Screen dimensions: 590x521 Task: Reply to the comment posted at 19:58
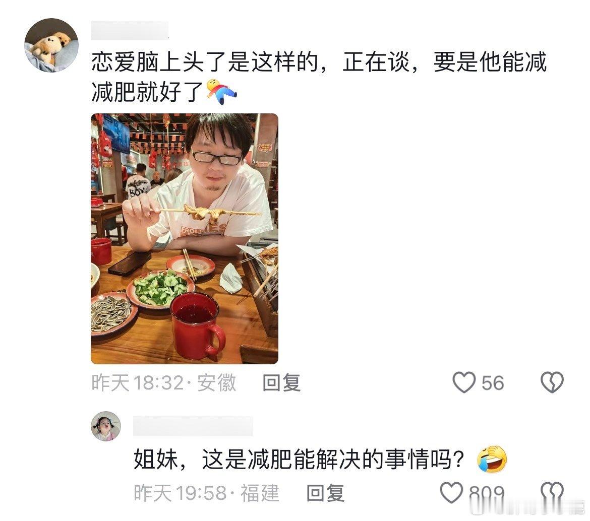pos(325,493)
